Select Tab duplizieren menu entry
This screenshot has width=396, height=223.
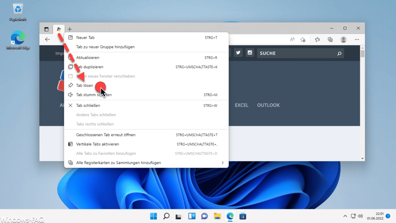147,67
